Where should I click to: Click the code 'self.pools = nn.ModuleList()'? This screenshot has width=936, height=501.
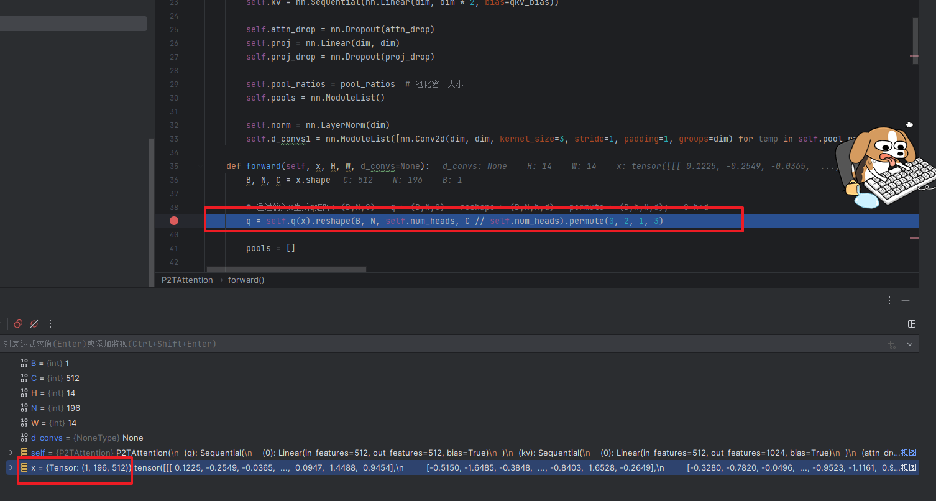[x=316, y=98]
